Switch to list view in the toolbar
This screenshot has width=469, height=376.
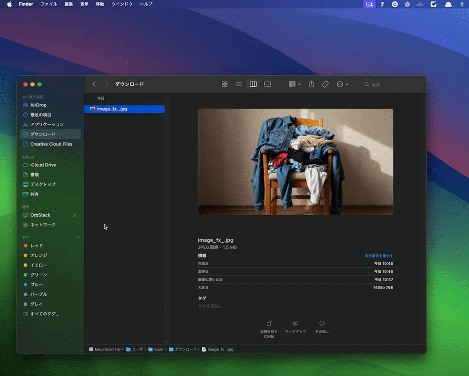tap(239, 84)
